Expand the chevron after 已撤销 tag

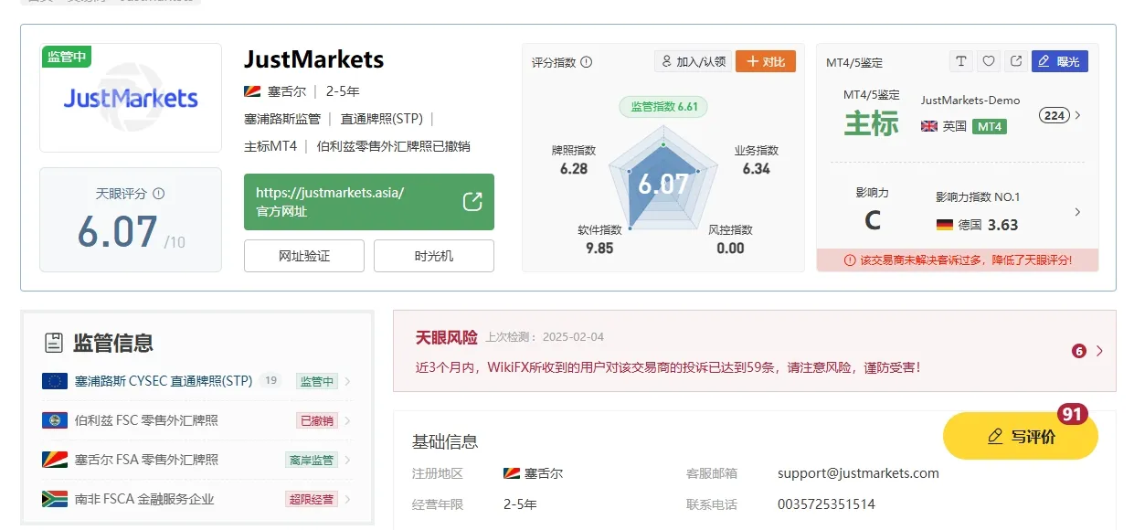(347, 421)
